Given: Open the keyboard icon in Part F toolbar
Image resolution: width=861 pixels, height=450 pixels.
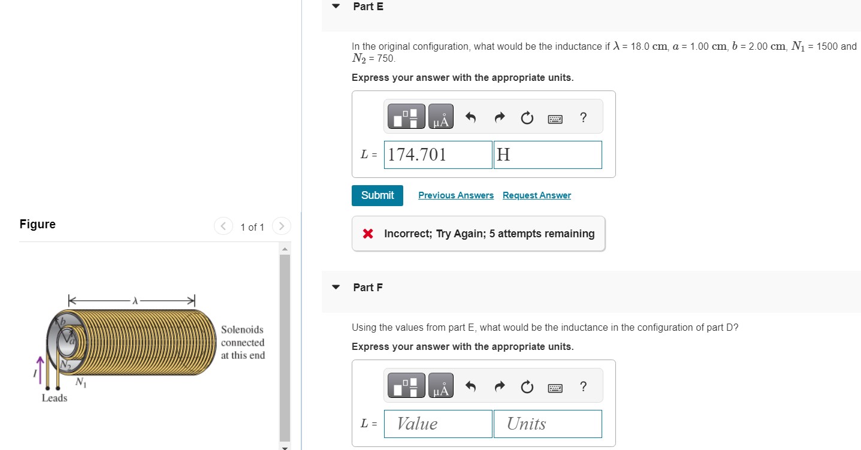Looking at the screenshot, I should pyautogui.click(x=555, y=387).
